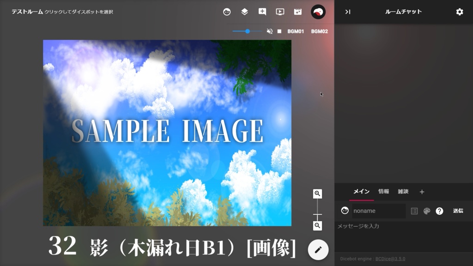This screenshot has width=473, height=266.
Task: Open the scene effects movie icon
Action: click(297, 12)
